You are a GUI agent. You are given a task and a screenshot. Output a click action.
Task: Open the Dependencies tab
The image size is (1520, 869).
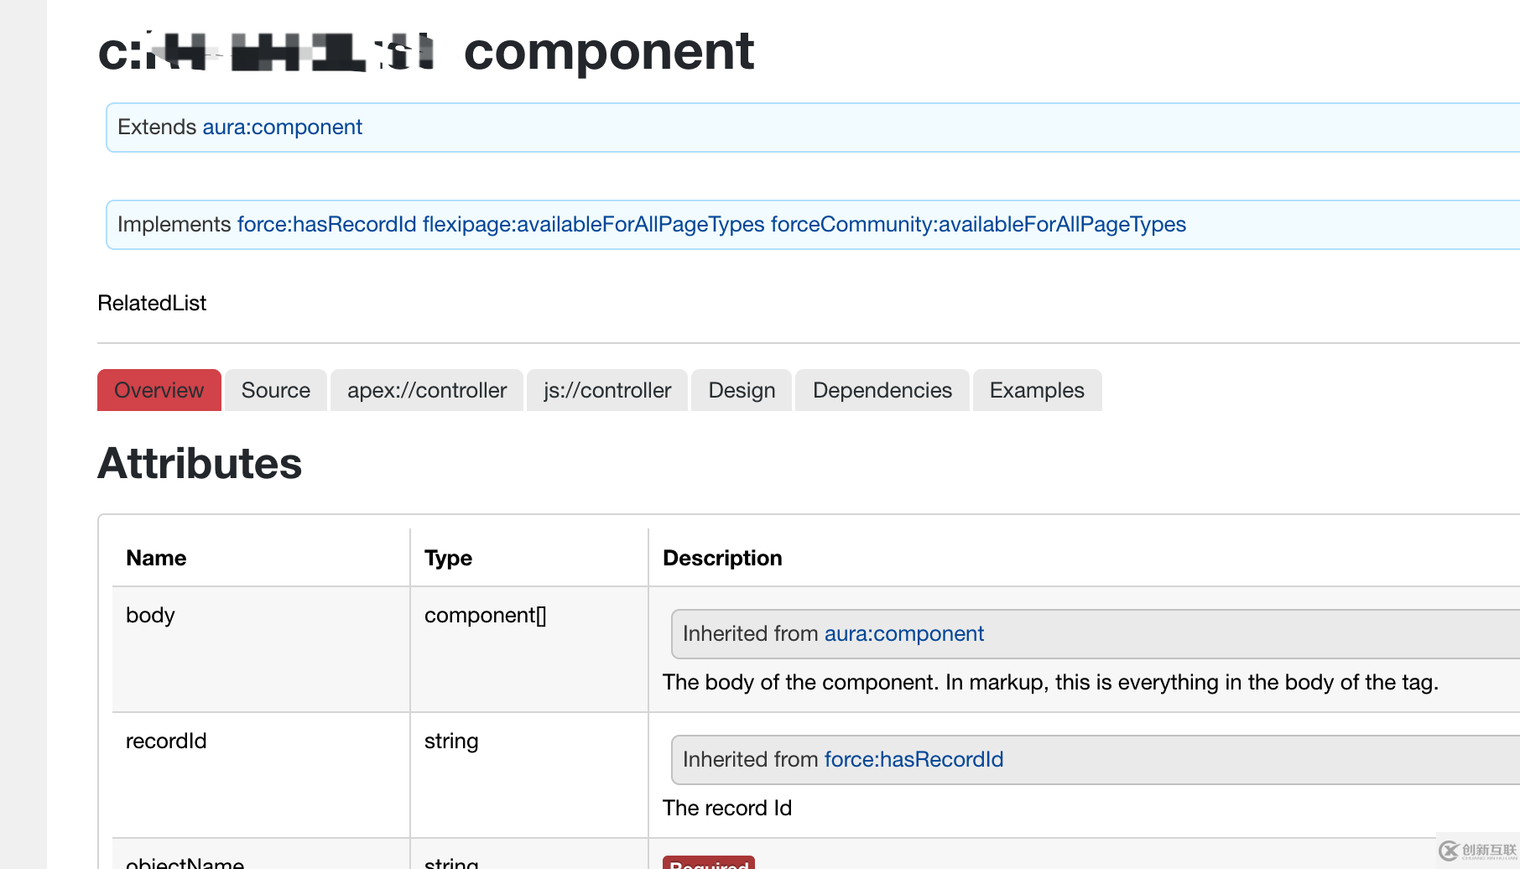pyautogui.click(x=882, y=390)
